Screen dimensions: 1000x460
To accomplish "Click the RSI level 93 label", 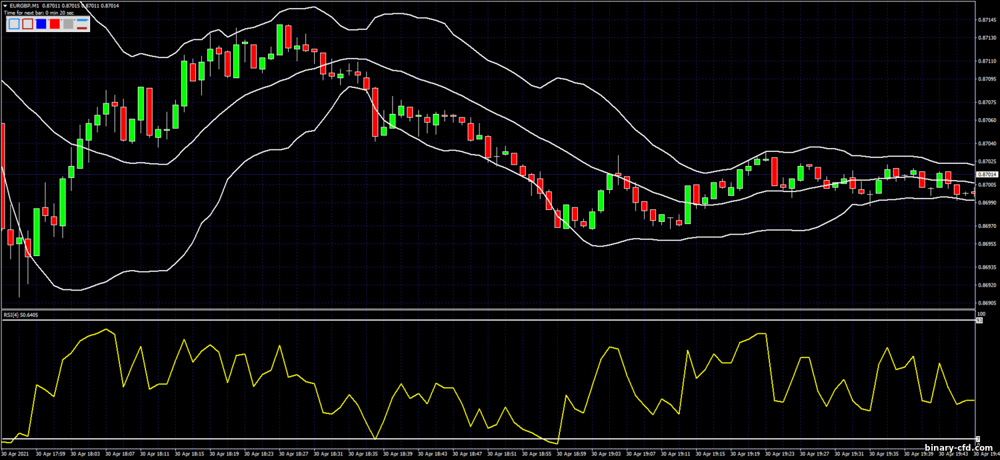I will [x=979, y=320].
